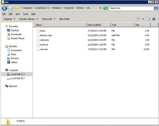
Task: Select the hosts file icon
Action: [38, 31]
